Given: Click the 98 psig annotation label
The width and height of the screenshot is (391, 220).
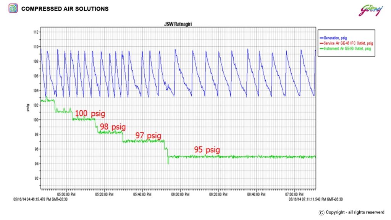Looking at the screenshot, I should pyautogui.click(x=113, y=126).
